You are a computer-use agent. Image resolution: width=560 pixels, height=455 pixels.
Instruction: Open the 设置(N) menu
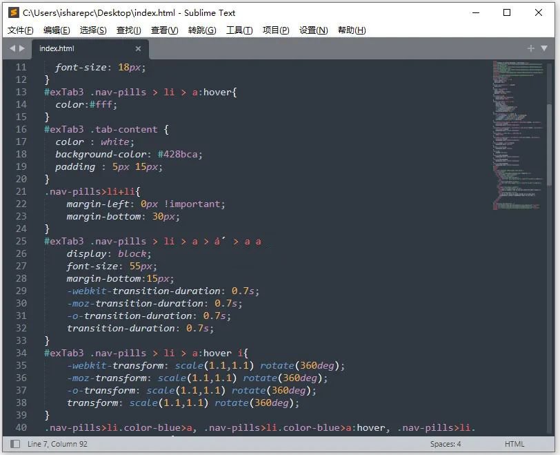click(313, 30)
